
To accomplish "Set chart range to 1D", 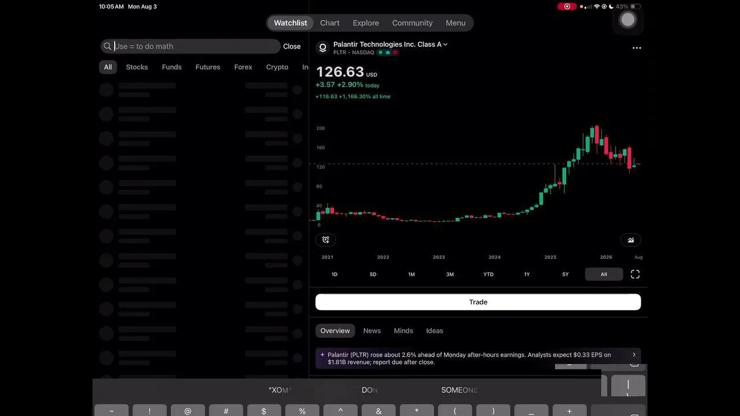I will point(334,274).
